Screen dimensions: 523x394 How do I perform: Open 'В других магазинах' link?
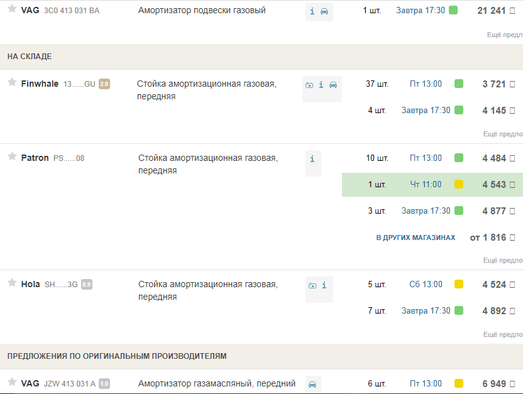click(x=416, y=238)
